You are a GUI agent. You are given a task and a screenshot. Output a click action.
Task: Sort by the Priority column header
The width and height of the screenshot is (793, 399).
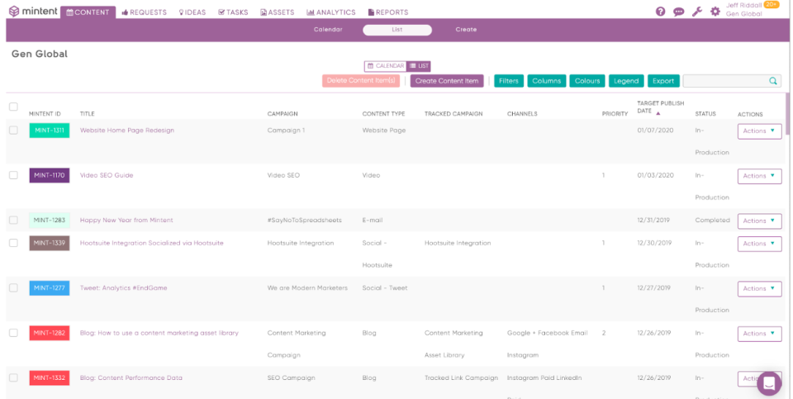pos(615,114)
